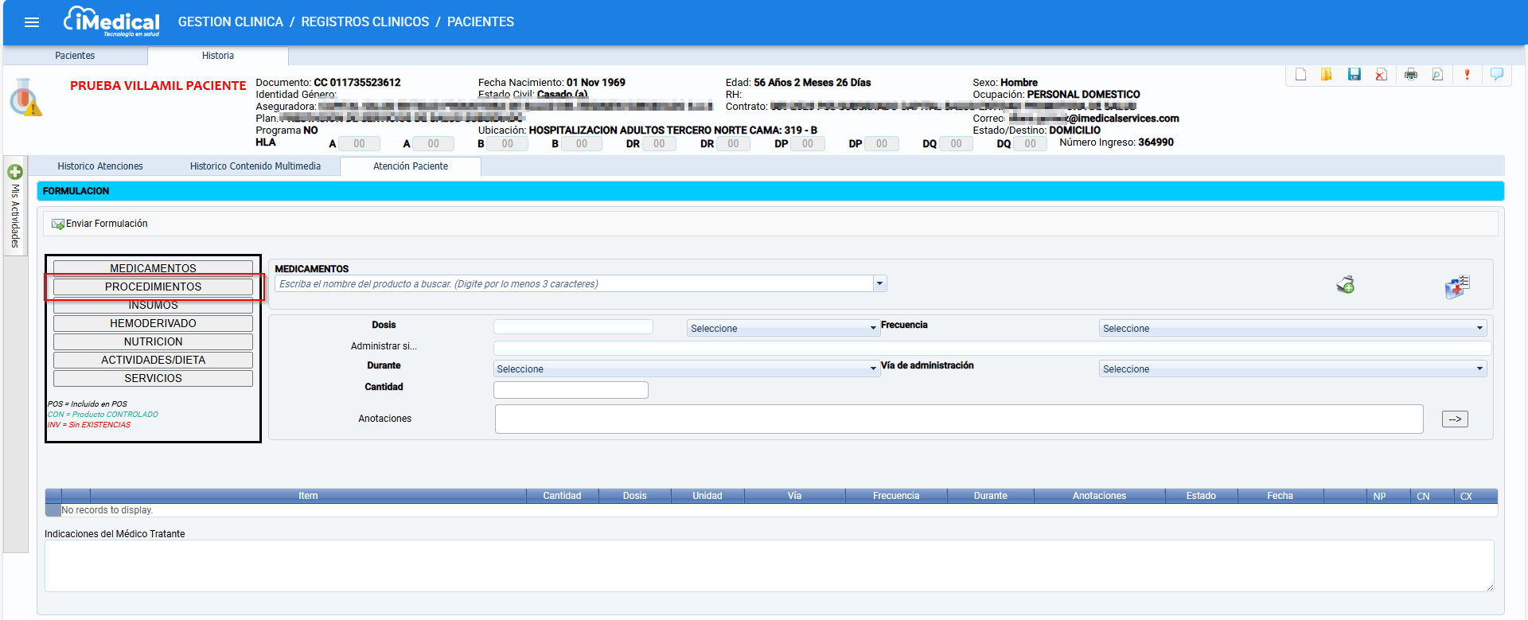Click the new blank document icon
This screenshot has height=620, width=1528.
(1300, 75)
